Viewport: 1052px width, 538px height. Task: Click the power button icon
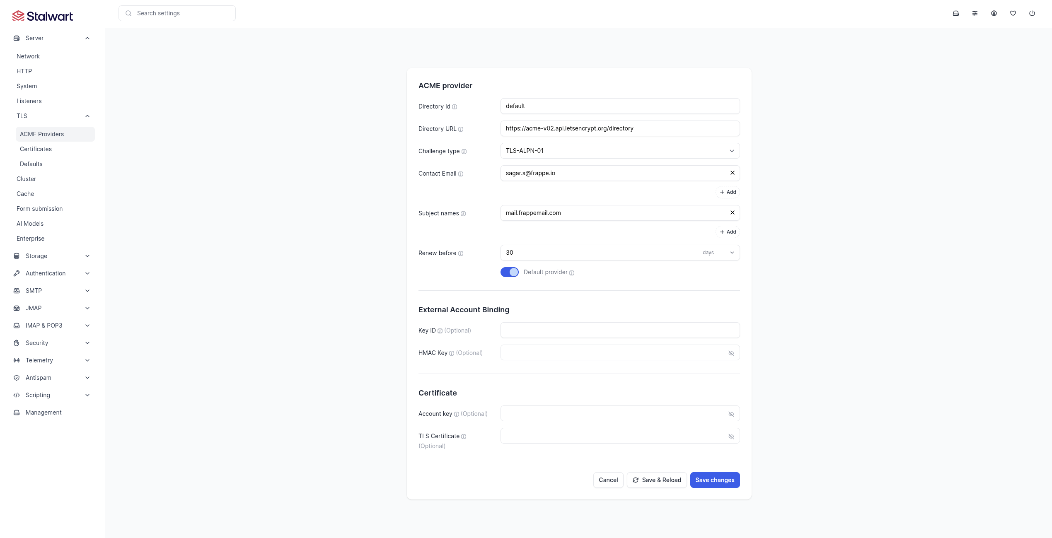coord(1032,13)
